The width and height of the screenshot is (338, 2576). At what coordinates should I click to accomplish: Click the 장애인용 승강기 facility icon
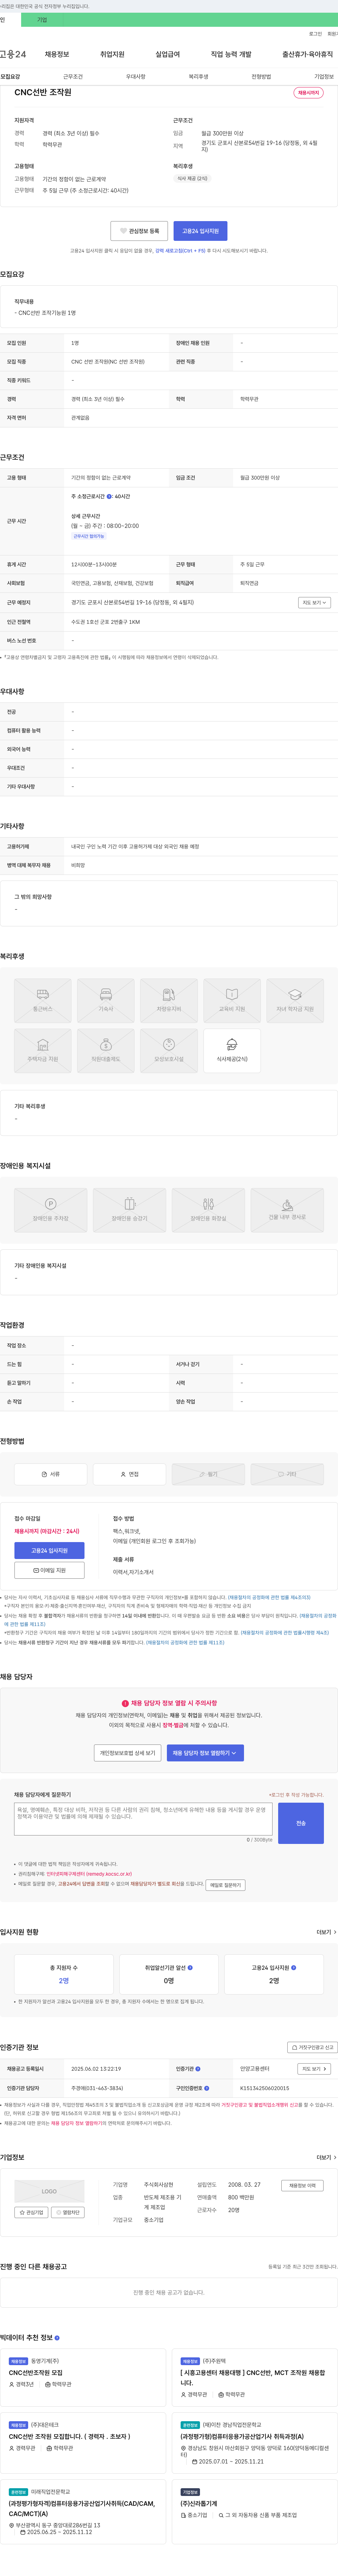(130, 1210)
